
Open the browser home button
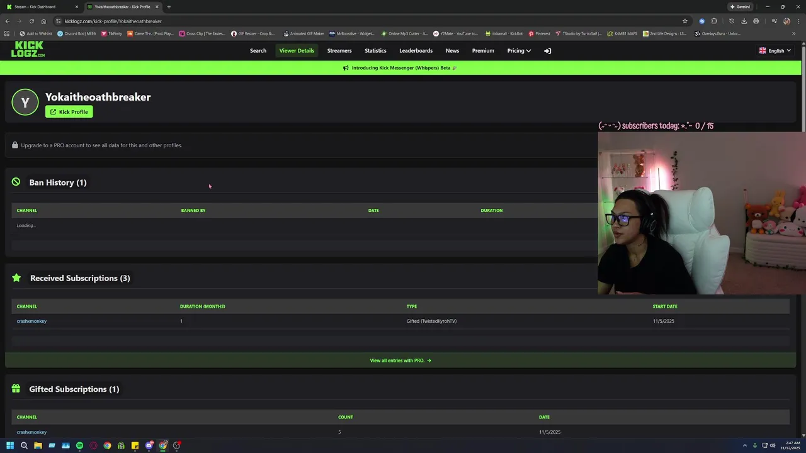(43, 21)
